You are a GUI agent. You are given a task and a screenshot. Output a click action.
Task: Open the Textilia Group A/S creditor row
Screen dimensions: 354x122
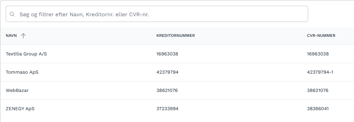[x=177, y=54]
